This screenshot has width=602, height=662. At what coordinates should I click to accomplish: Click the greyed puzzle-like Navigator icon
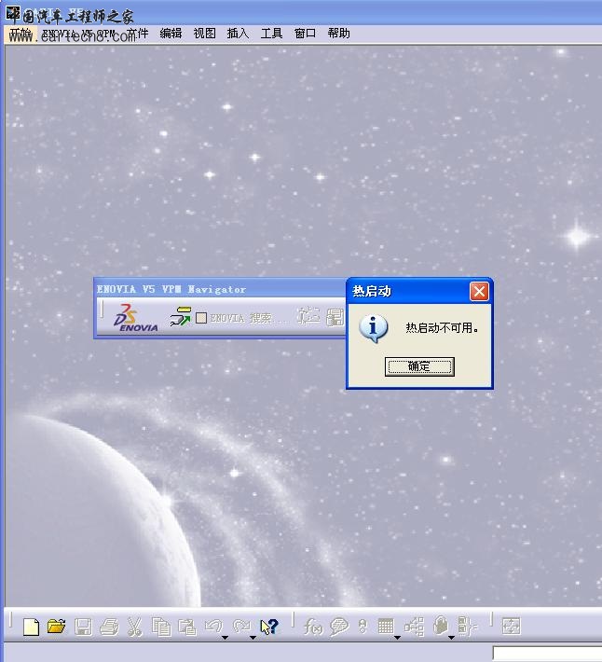coord(308,316)
